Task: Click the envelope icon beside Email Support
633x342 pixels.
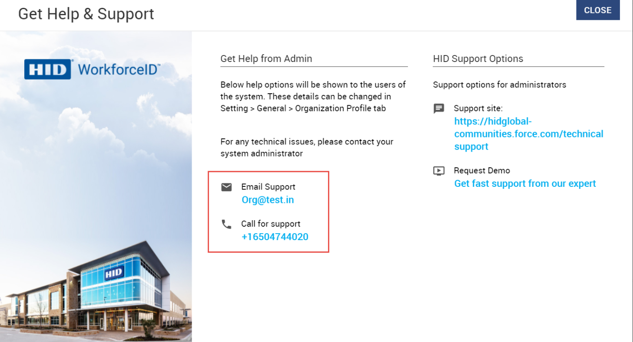Action: click(226, 187)
